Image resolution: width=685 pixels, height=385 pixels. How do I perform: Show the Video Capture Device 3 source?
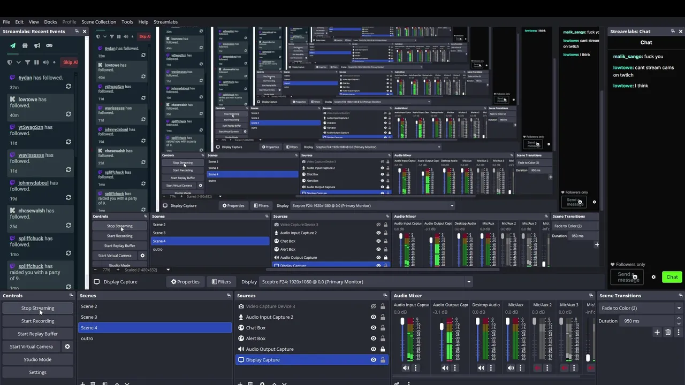[x=374, y=306]
